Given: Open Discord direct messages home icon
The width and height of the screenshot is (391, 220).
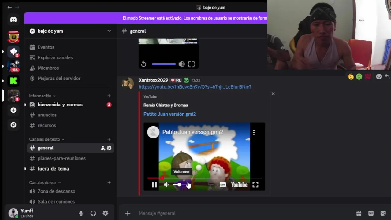Looking at the screenshot, I should pyautogui.click(x=13, y=20).
